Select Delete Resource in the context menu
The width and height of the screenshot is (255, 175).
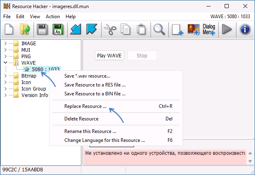[116, 119]
